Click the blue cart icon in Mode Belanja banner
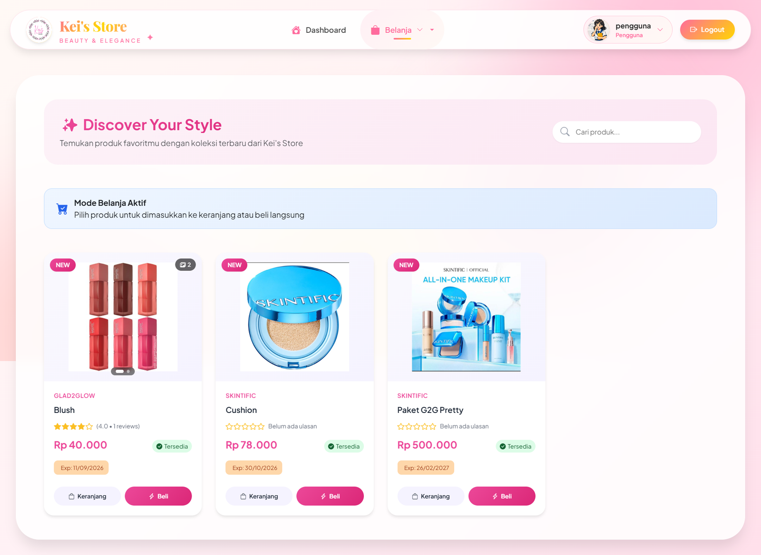Image resolution: width=761 pixels, height=555 pixels. 62,209
